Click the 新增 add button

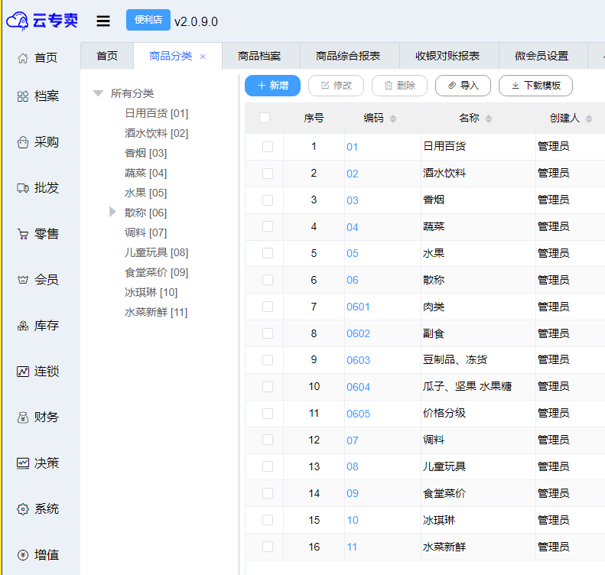coord(272,86)
